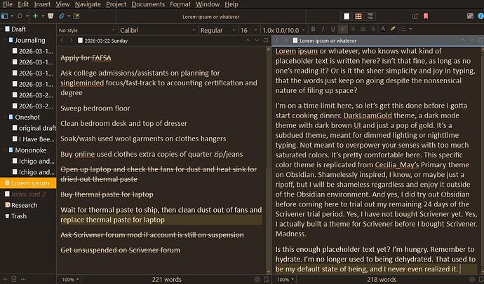
Task: Open the Project menu
Action: tap(116, 4)
